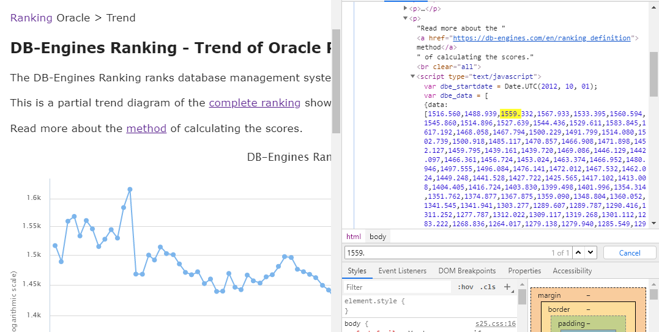This screenshot has height=332, width=659.
Task: Toggle the :hov element state panel
Action: click(465, 287)
